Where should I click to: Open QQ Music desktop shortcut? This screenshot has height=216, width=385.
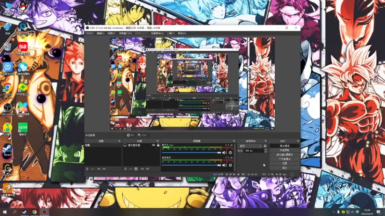[7, 129]
